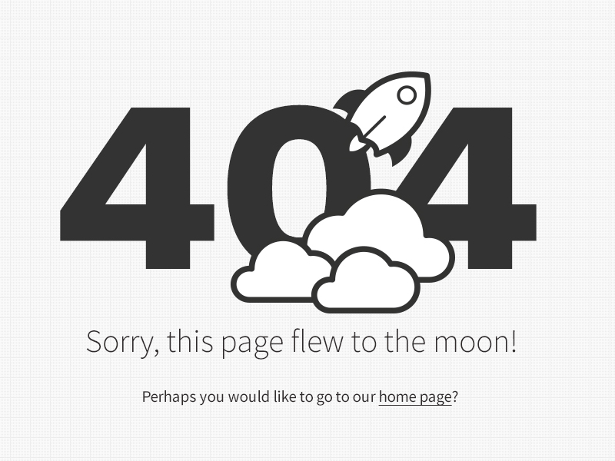Open the home page link
Viewport: 615px width, 461px height.
click(415, 397)
